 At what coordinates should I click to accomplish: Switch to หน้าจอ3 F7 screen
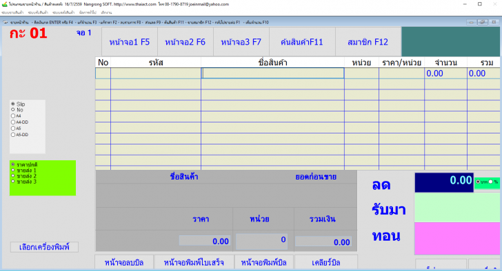coord(241,42)
